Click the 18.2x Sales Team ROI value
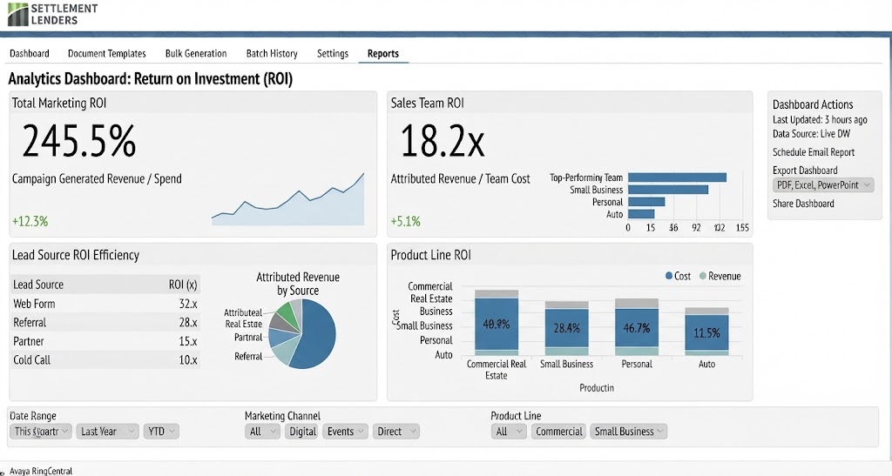Viewport: 892px width, 476px height. click(x=442, y=140)
